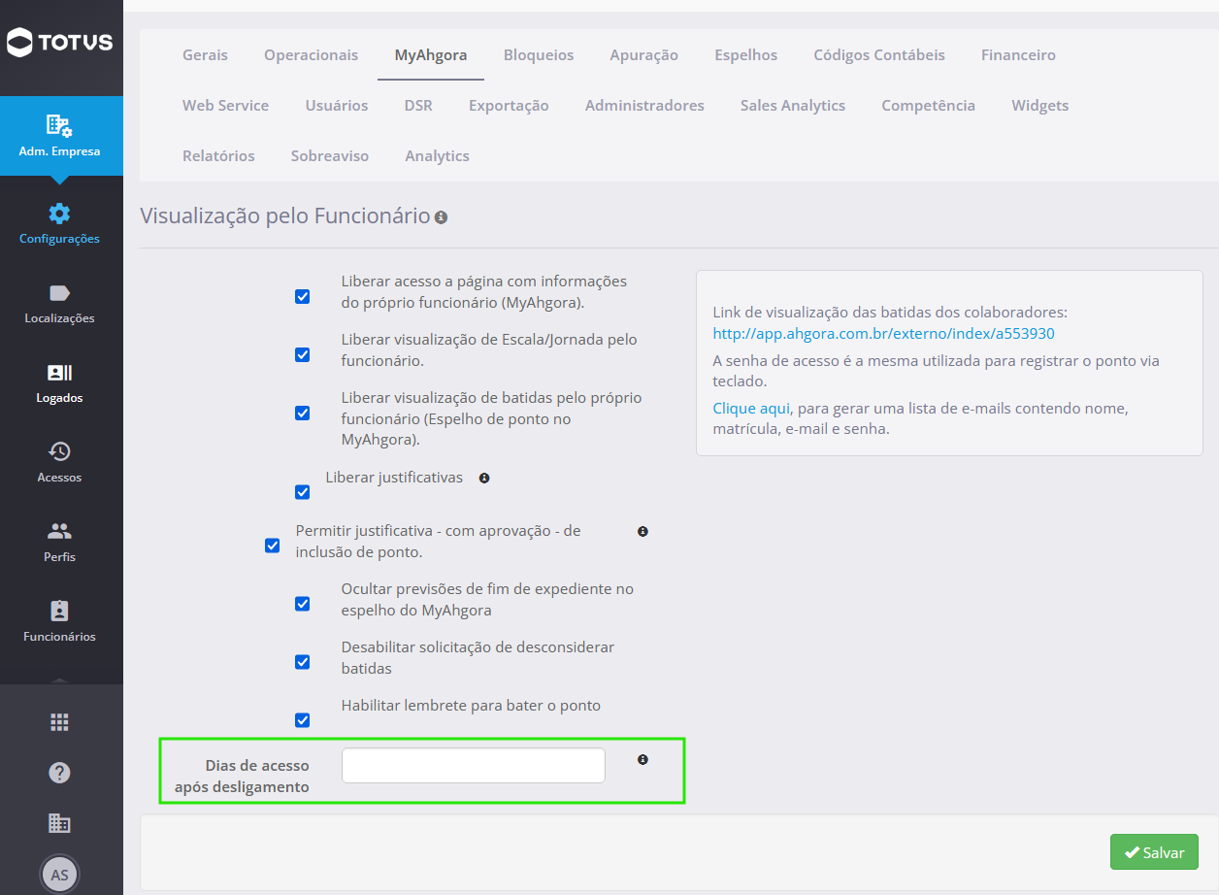Click the Dias de acesso após desligamento field
The width and height of the screenshot is (1219, 895).
pos(474,766)
